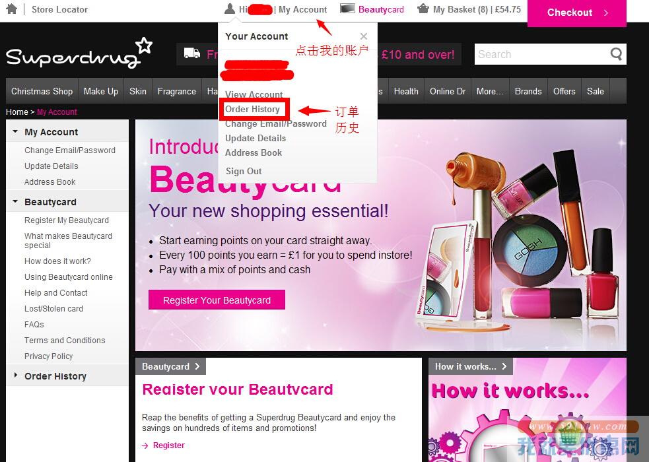
Task: Click the Superdrug logo
Action: [79, 53]
